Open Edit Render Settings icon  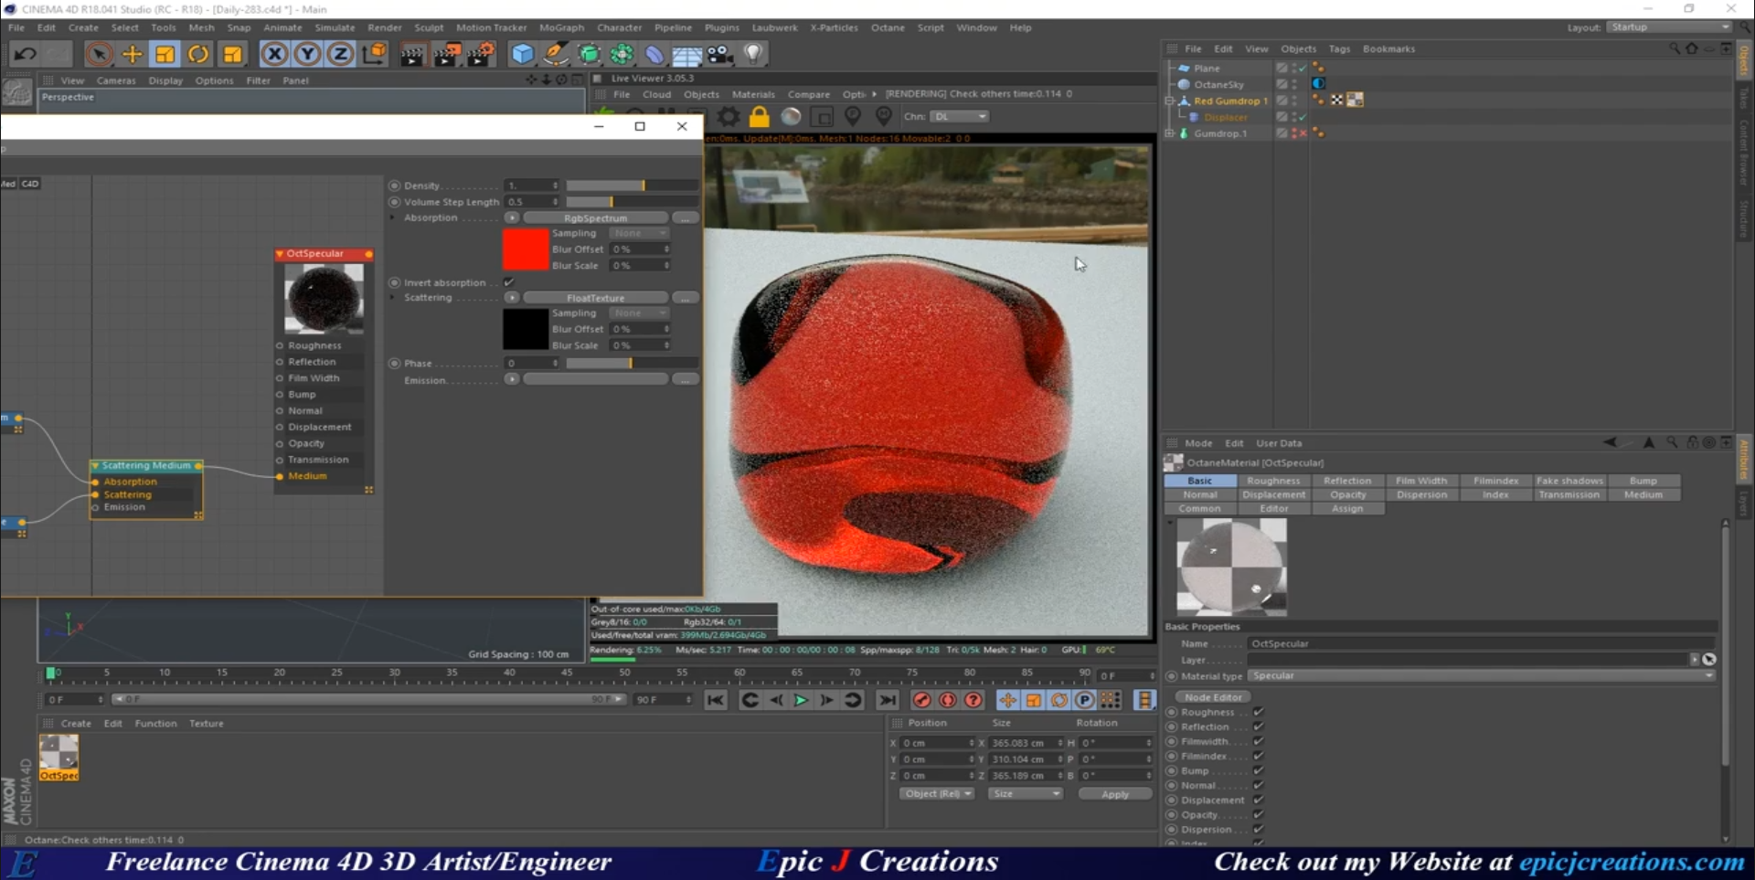click(480, 54)
